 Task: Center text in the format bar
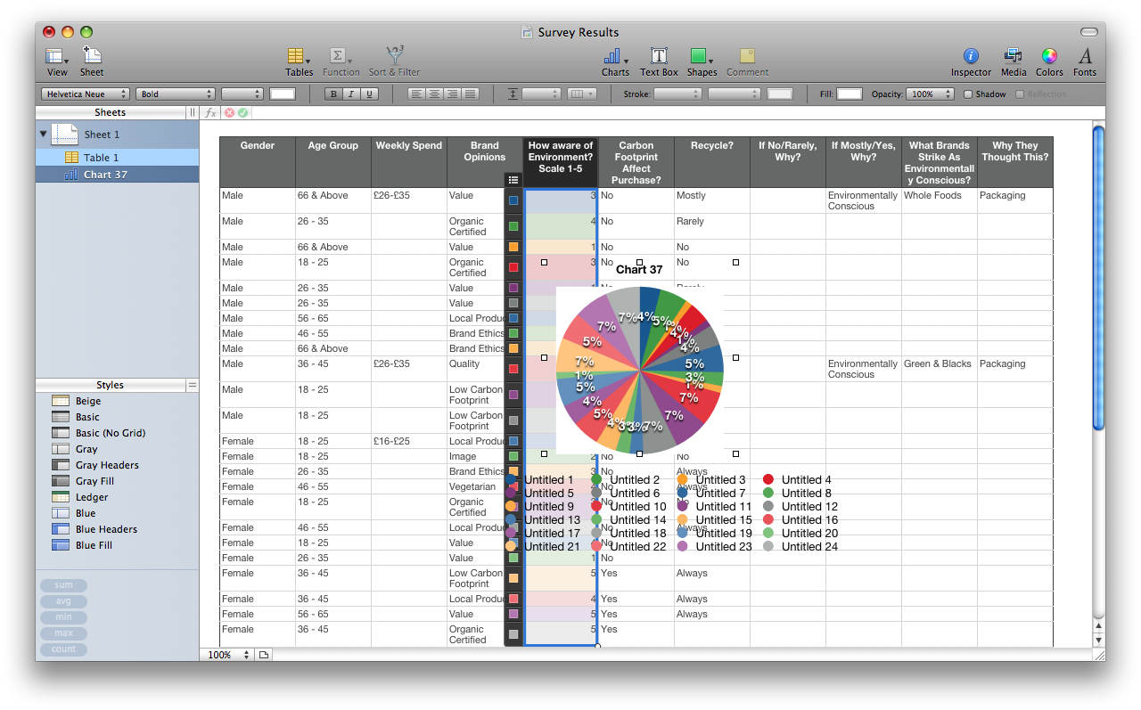[434, 94]
